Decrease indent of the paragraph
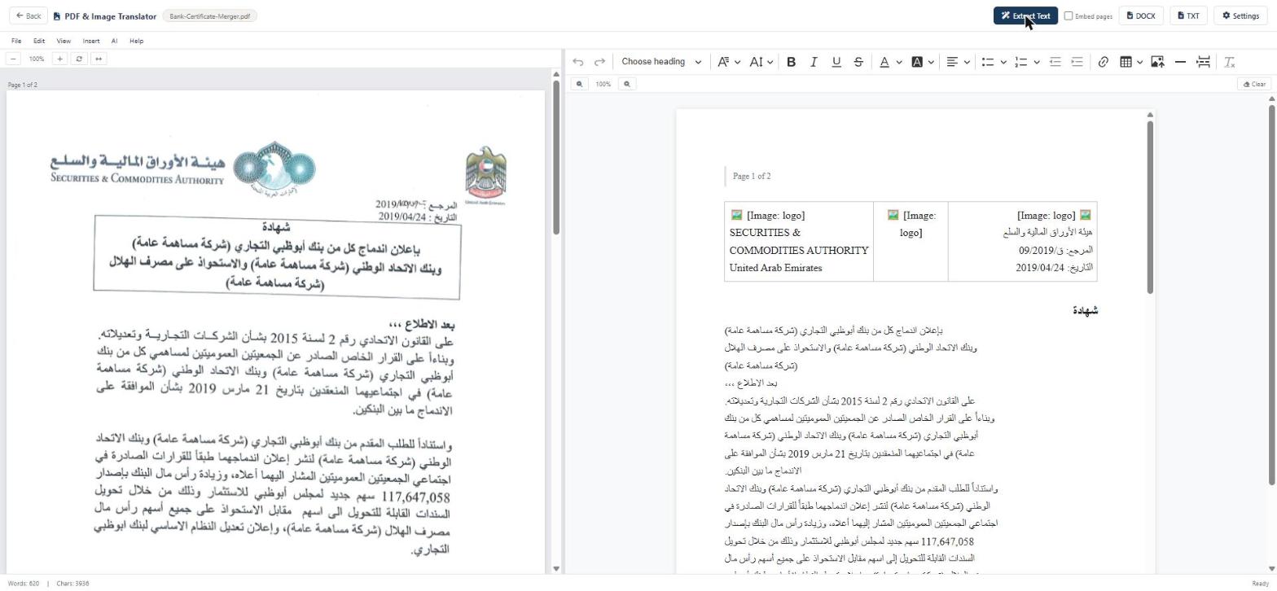 click(x=1055, y=62)
